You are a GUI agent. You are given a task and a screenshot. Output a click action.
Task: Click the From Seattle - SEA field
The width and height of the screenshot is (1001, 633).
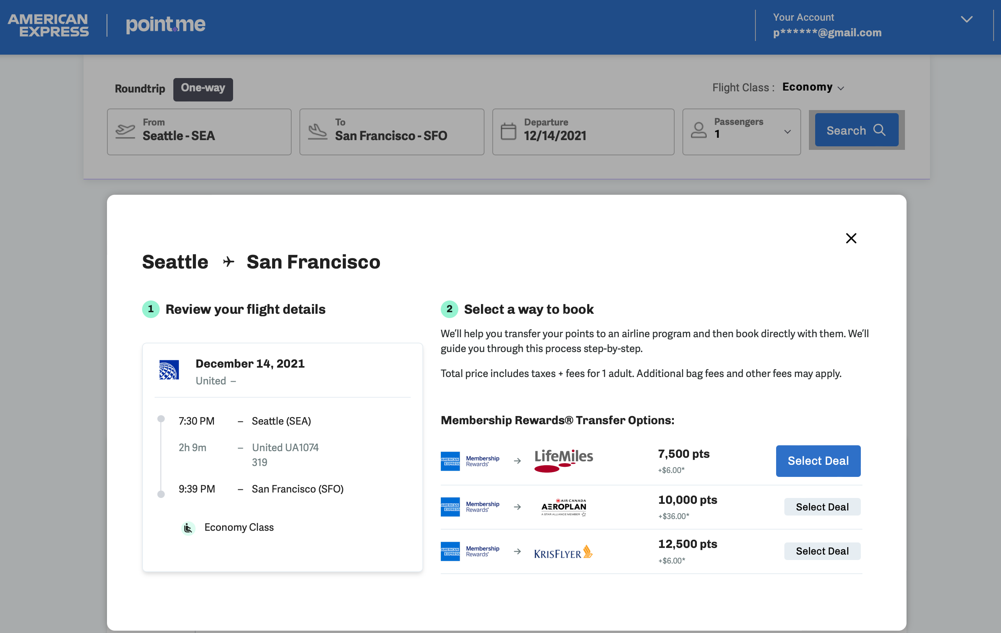(199, 132)
